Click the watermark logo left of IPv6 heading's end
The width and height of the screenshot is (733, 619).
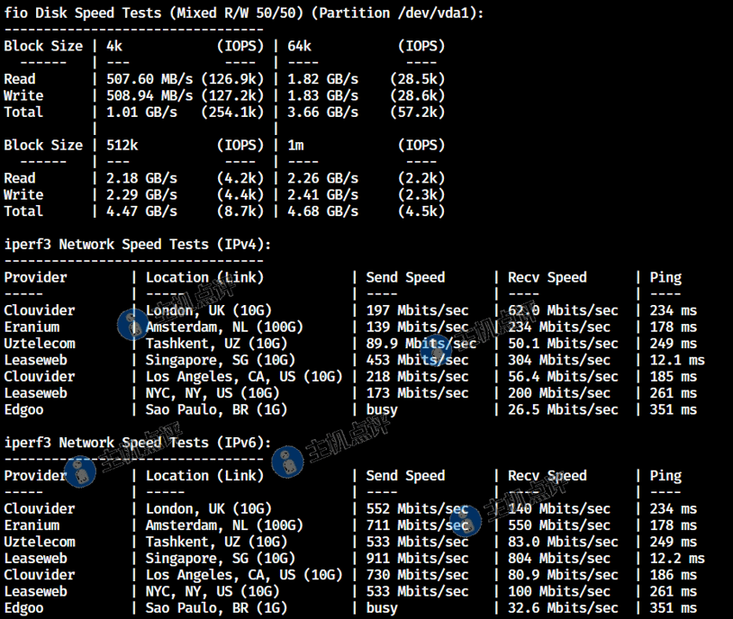click(x=287, y=462)
